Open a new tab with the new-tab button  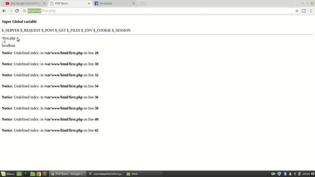pos(142,3)
